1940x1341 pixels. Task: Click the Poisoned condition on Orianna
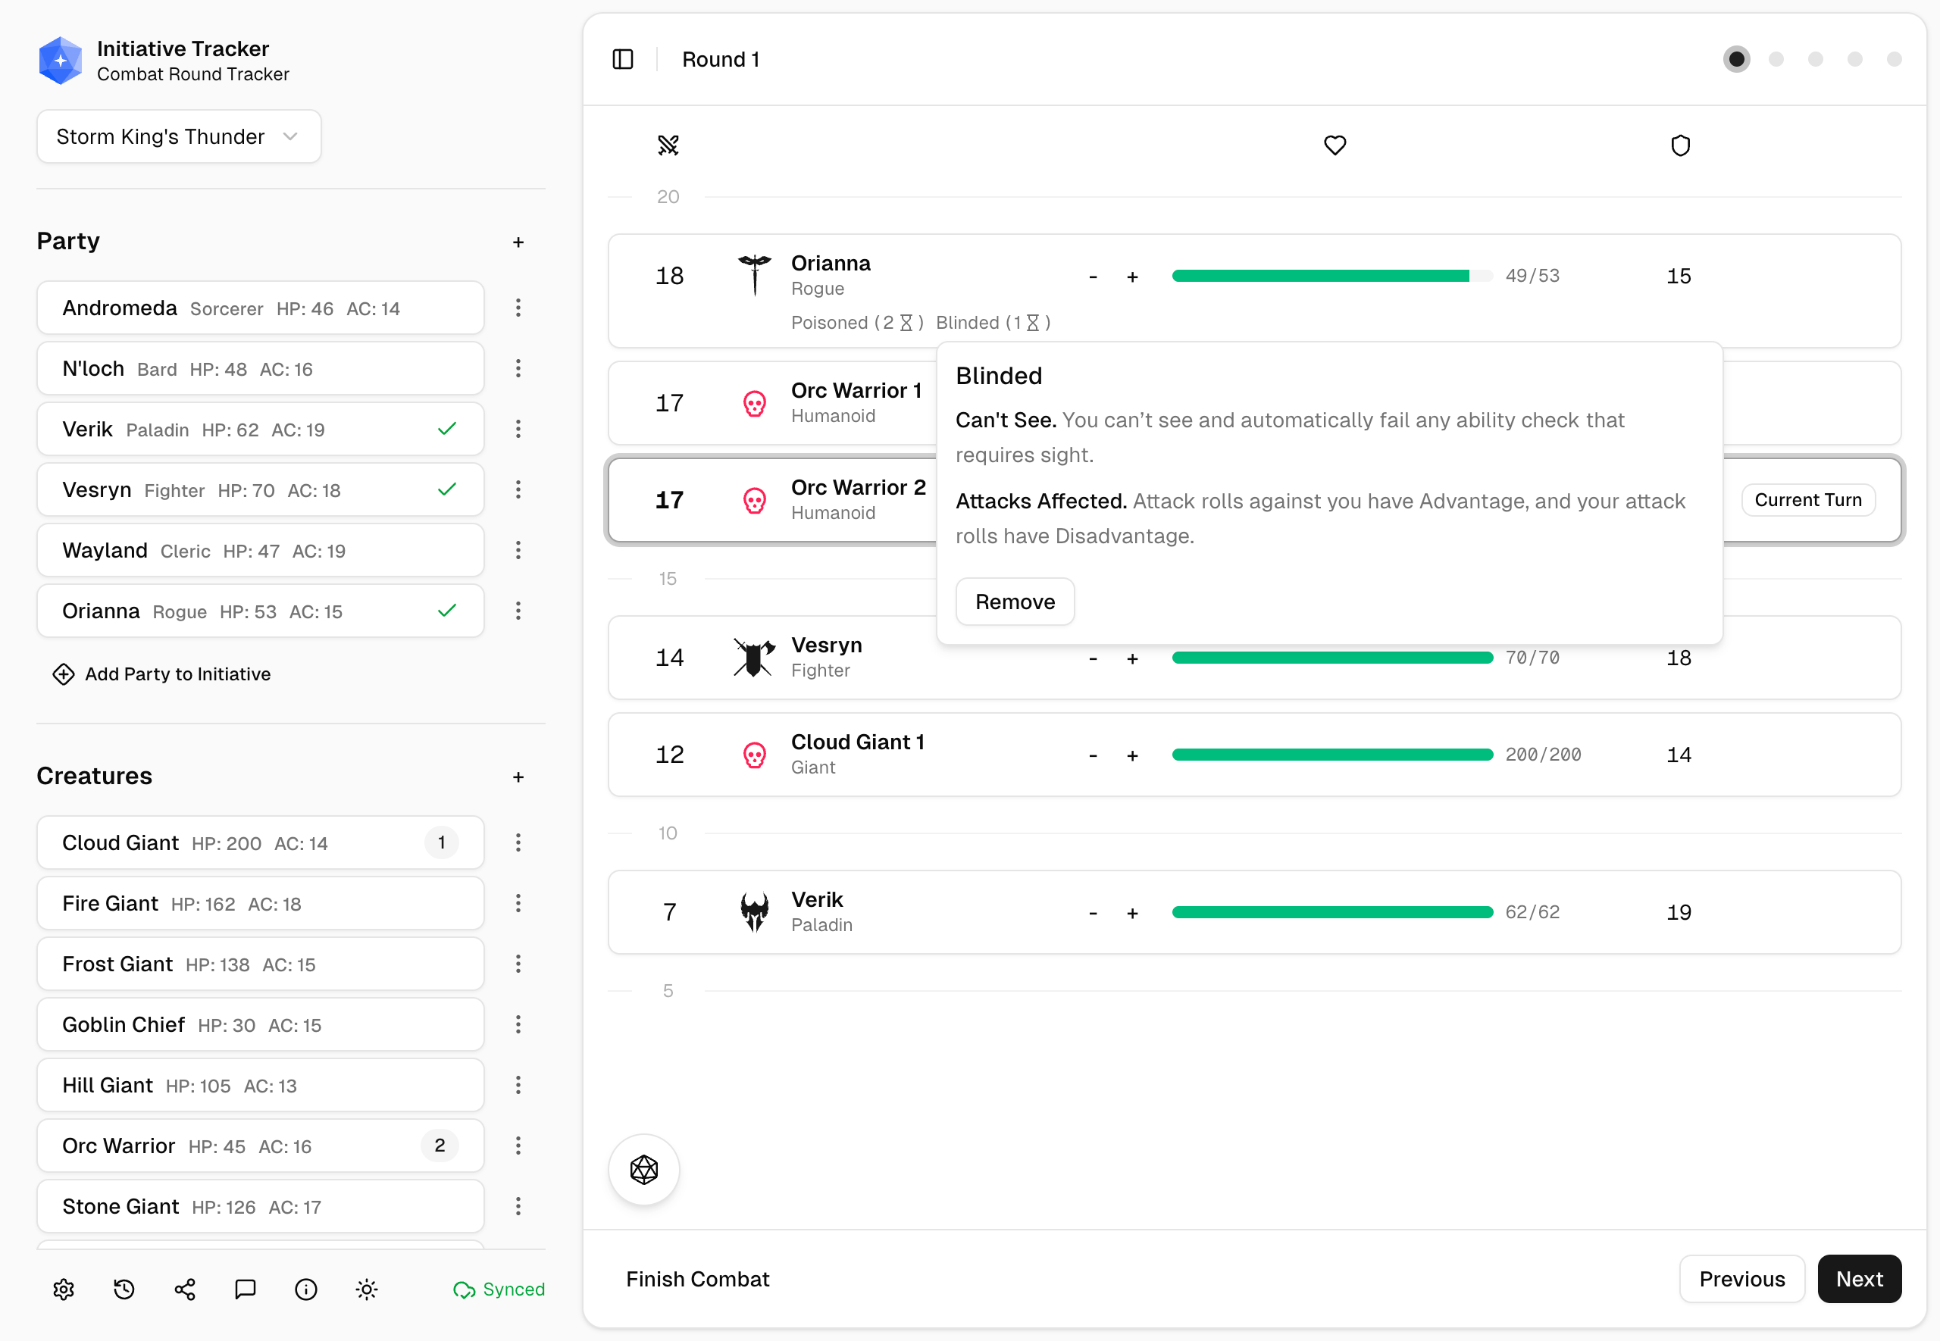(x=856, y=323)
